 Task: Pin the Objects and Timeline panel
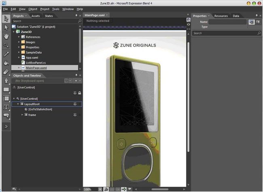(x=76, y=75)
